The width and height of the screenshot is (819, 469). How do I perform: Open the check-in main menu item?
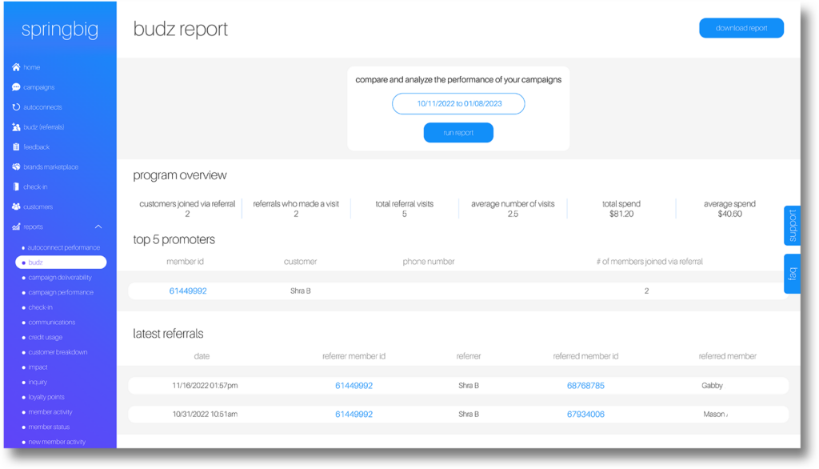tap(35, 186)
